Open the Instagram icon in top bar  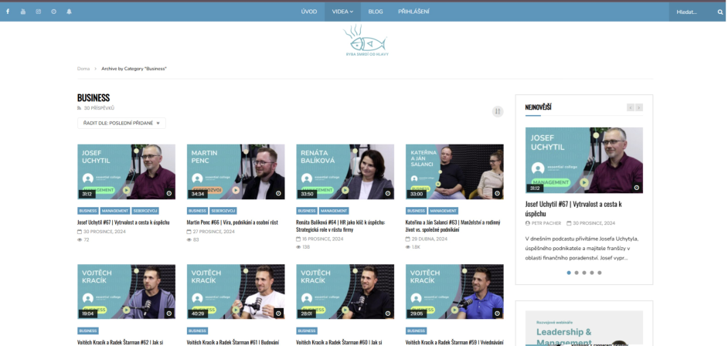tap(39, 12)
